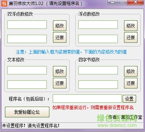Focus the search value field in 双浮点数修改
The height and width of the screenshot is (132, 145).
(x=27, y=25)
